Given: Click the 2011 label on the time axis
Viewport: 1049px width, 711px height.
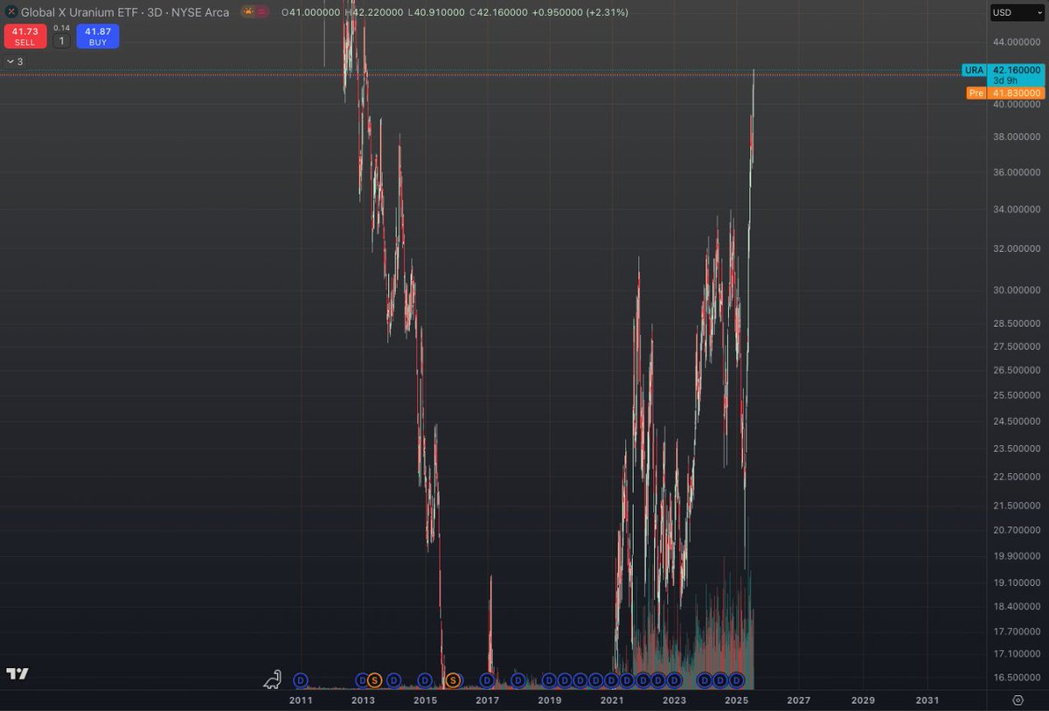Looking at the screenshot, I should [300, 701].
